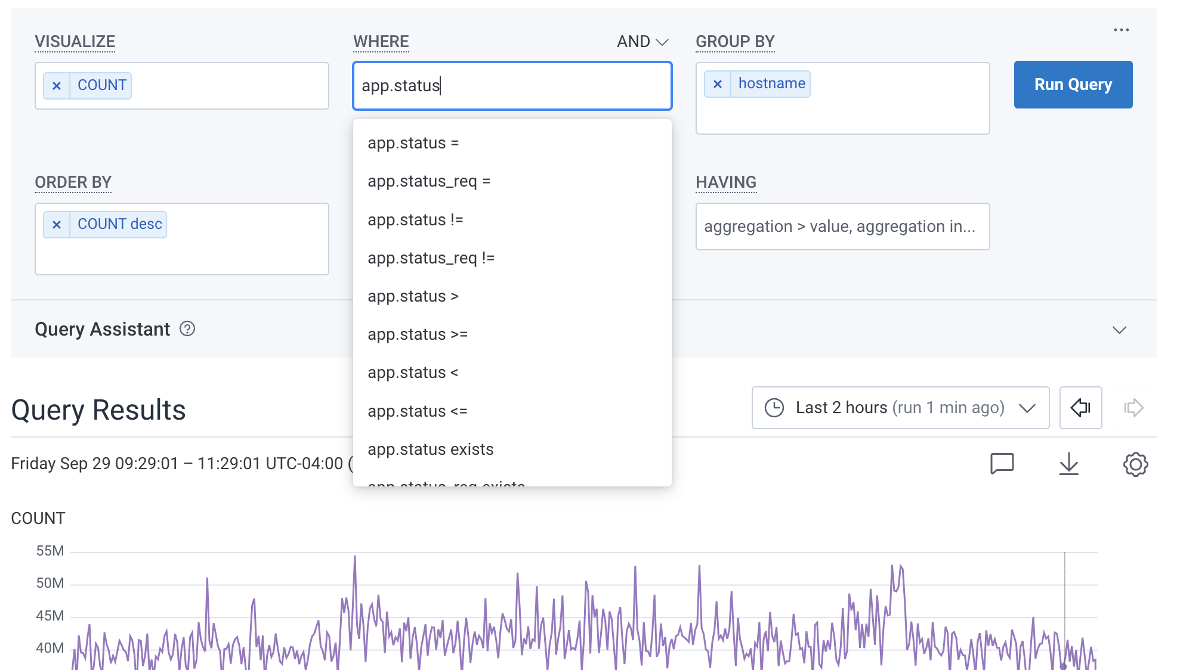Go back to the previous query in history

point(1080,408)
